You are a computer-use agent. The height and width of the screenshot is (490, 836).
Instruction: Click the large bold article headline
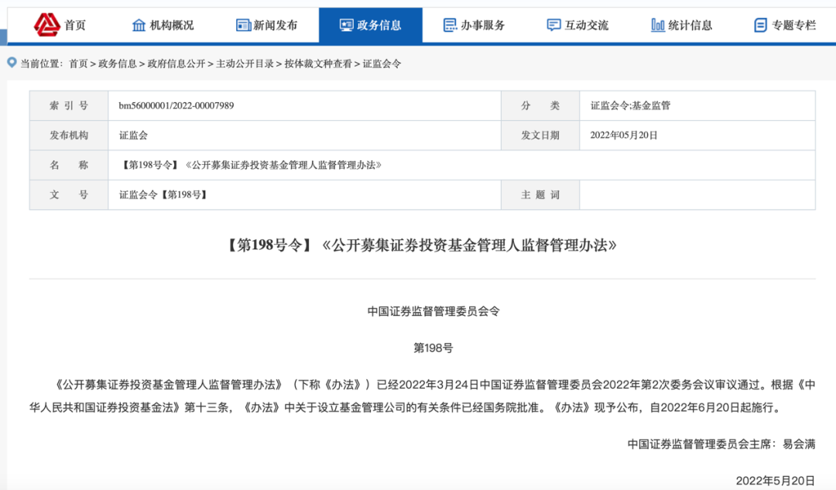point(422,245)
